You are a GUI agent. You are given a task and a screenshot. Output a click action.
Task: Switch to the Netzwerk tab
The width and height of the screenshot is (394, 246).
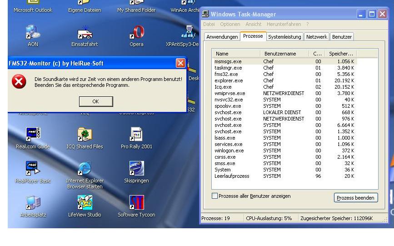316,37
